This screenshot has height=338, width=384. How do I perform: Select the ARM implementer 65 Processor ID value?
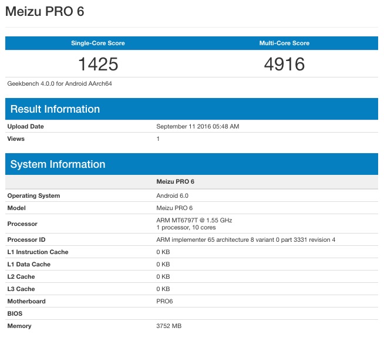245,240
